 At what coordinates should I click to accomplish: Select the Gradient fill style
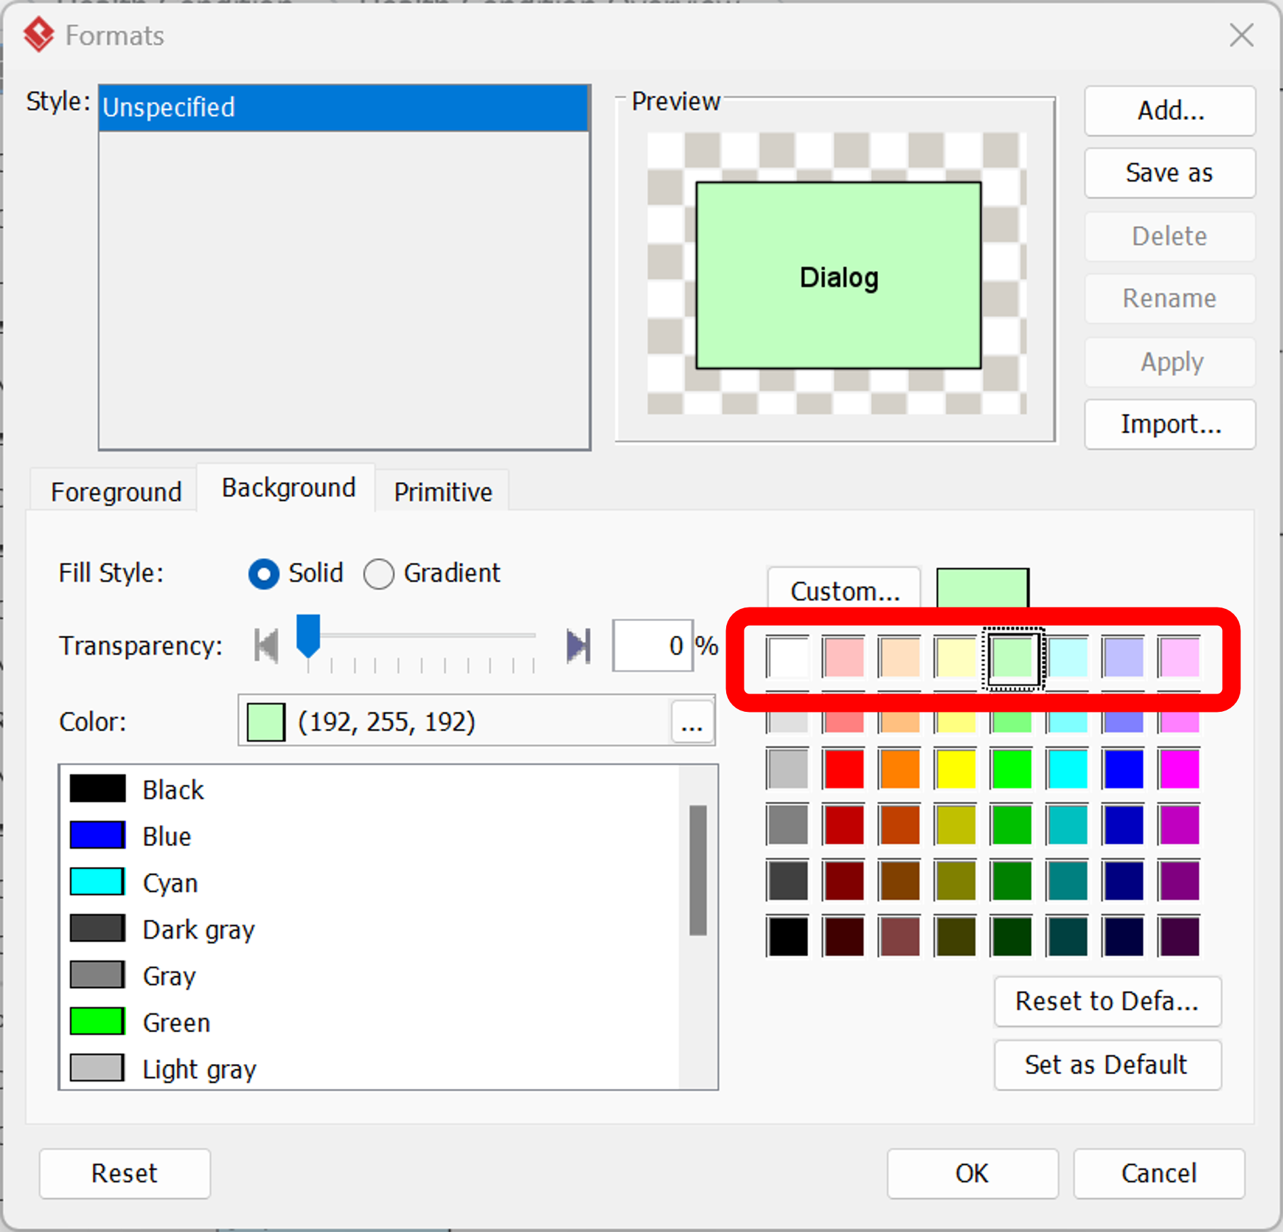tap(379, 574)
